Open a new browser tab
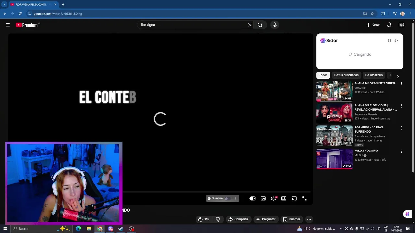 (63, 5)
